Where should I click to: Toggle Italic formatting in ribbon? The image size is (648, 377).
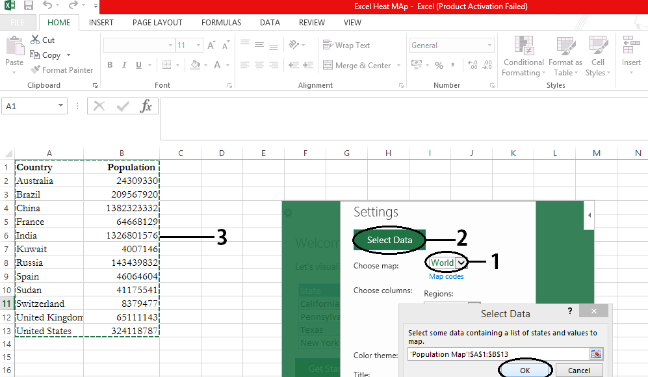click(x=124, y=65)
